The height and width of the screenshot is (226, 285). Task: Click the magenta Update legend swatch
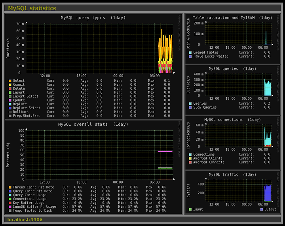click(x=10, y=100)
